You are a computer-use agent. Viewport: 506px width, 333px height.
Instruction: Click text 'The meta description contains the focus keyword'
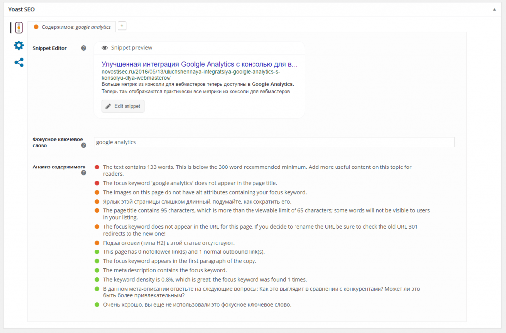pyautogui.click(x=165, y=270)
